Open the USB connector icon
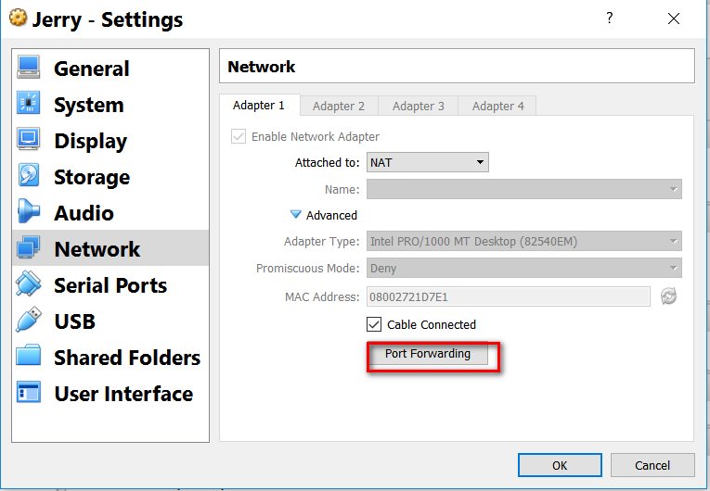This screenshot has width=710, height=491. click(x=29, y=321)
